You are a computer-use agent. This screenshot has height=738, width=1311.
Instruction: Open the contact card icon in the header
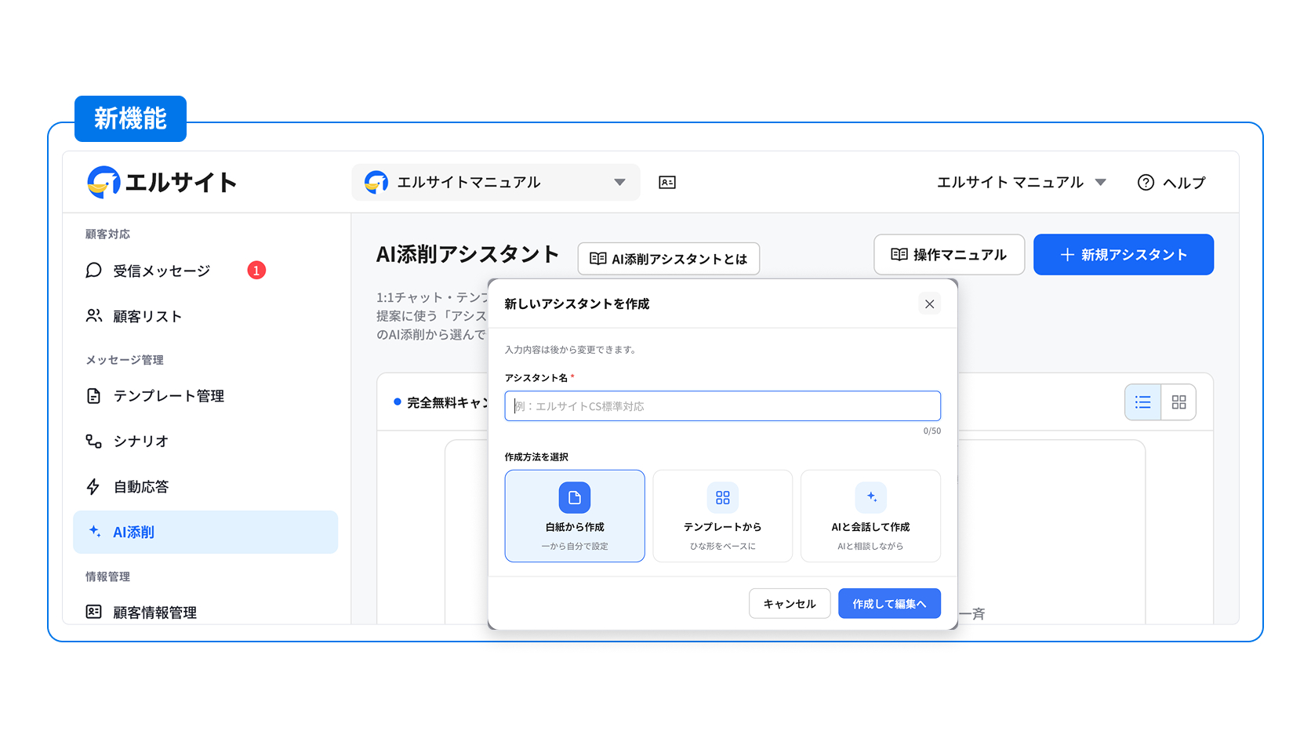click(x=667, y=182)
